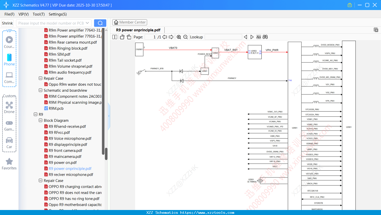Click the yellow toolbox icon in title bar
This screenshot has height=215, width=381.
(350, 5)
